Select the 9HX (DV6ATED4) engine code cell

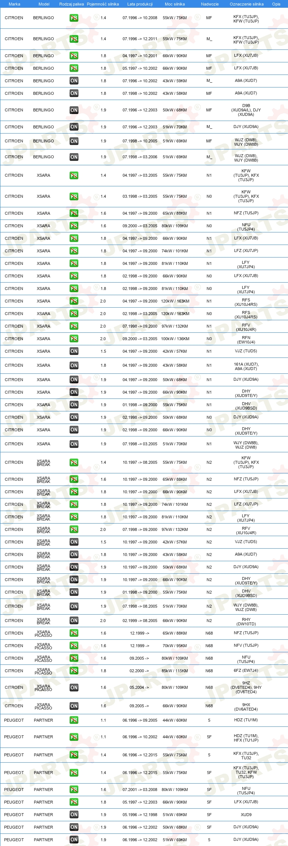tap(246, 707)
